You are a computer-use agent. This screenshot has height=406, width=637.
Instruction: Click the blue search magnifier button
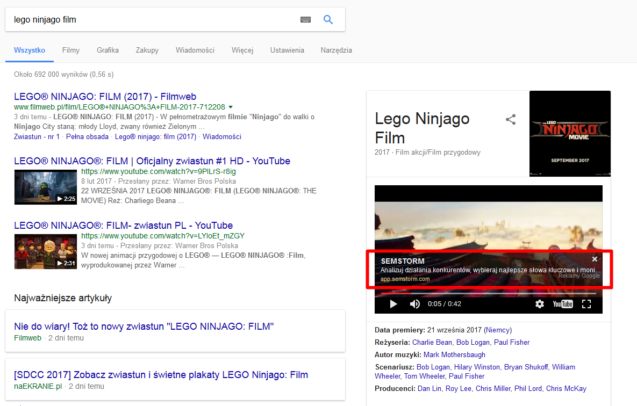pyautogui.click(x=328, y=19)
